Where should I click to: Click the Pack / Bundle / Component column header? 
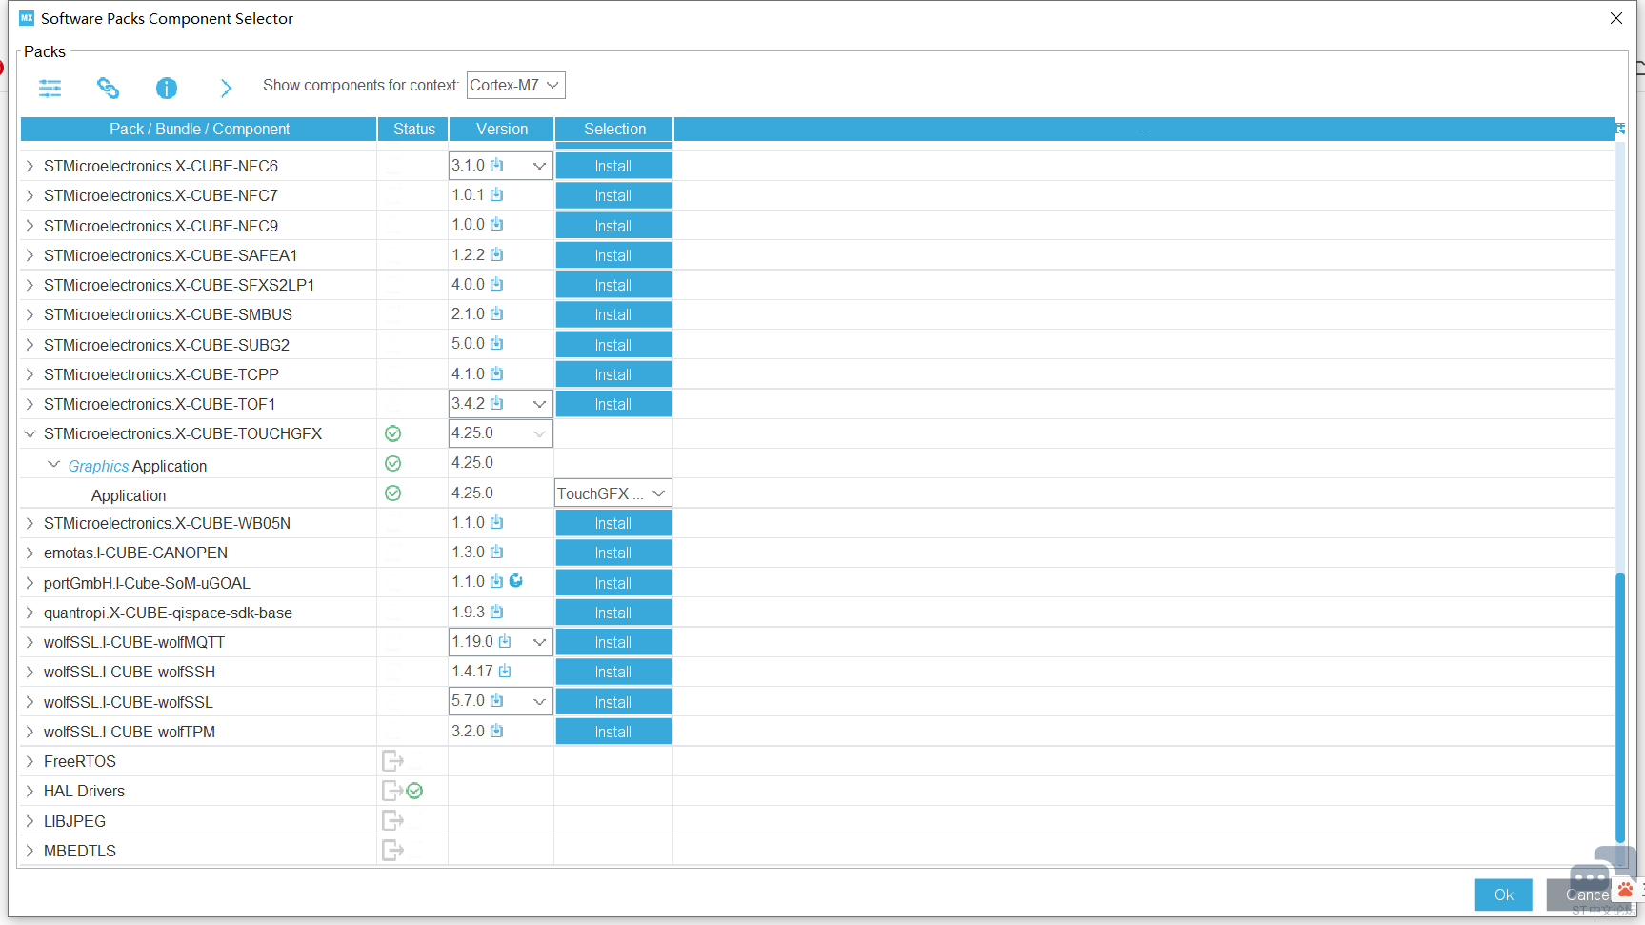tap(199, 129)
